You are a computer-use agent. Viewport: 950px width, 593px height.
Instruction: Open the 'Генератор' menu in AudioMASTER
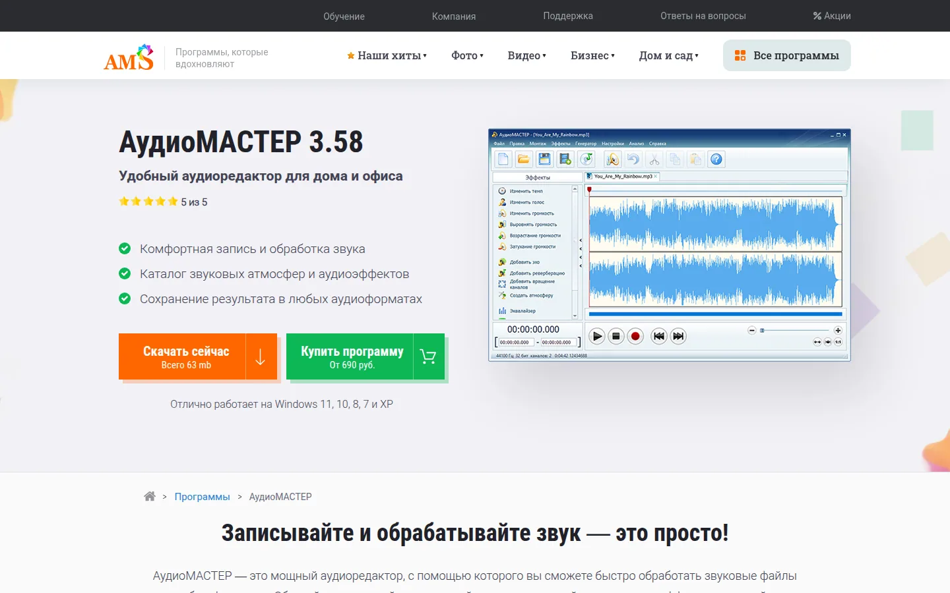(x=586, y=144)
